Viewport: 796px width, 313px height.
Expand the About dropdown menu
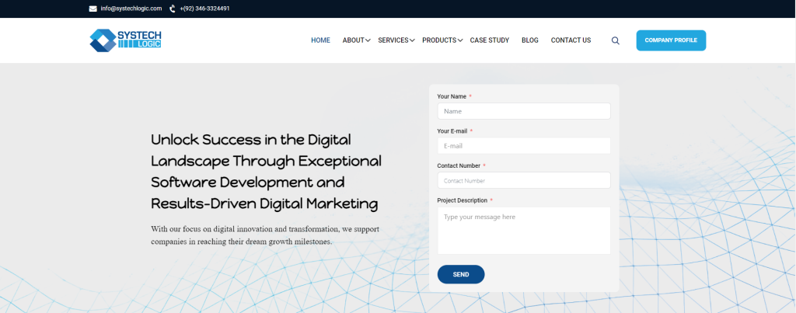356,40
